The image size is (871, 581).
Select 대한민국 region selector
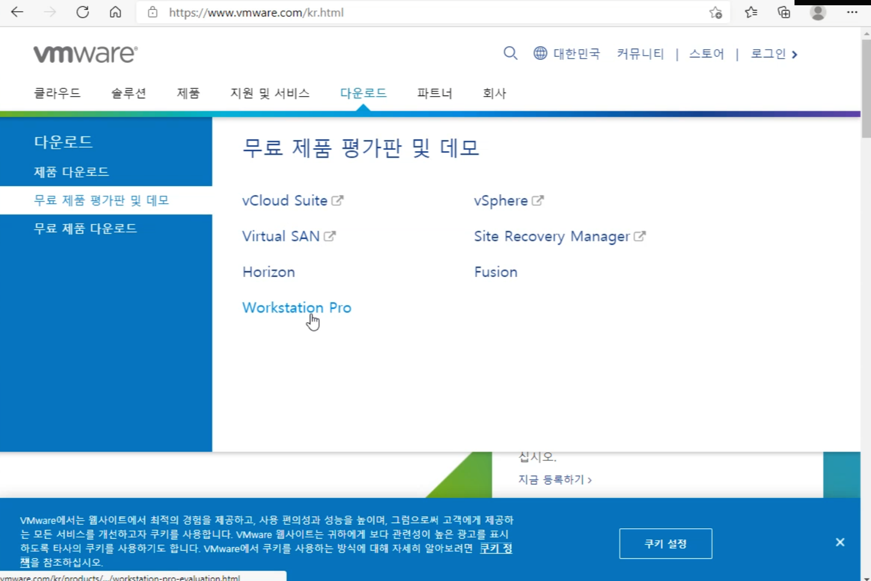click(x=577, y=54)
